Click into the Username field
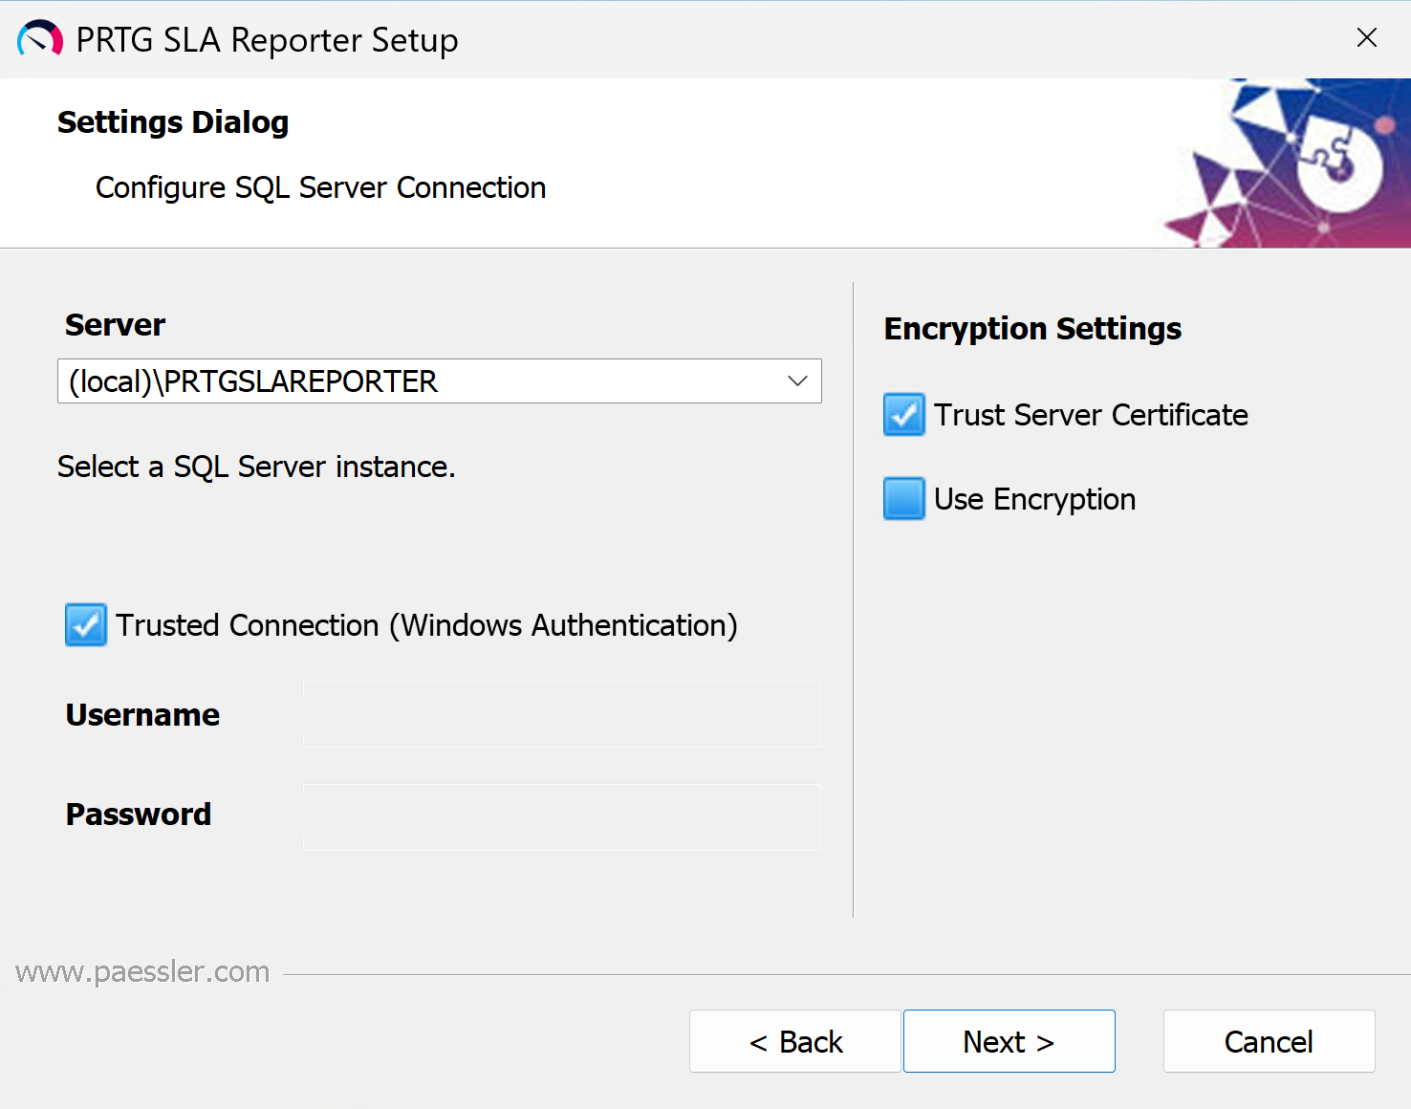Screen dimensions: 1411x1109 pyautogui.click(x=562, y=714)
